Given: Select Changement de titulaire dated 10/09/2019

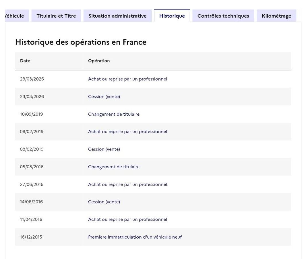Looking at the screenshot, I should coord(114,114).
